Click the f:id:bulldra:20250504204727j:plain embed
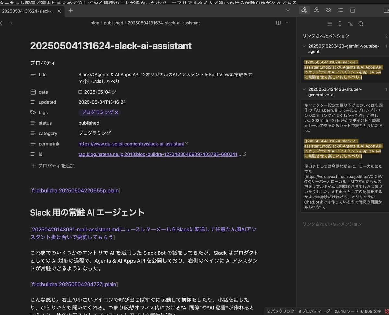This screenshot has height=315, width=389. click(74, 284)
